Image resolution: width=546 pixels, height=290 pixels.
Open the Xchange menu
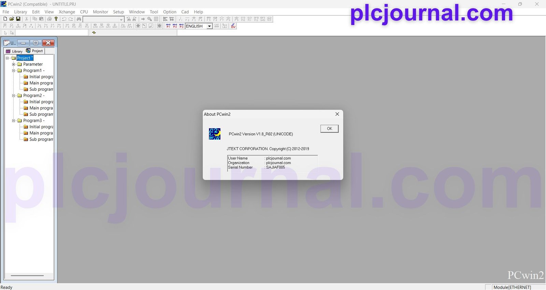pos(67,12)
